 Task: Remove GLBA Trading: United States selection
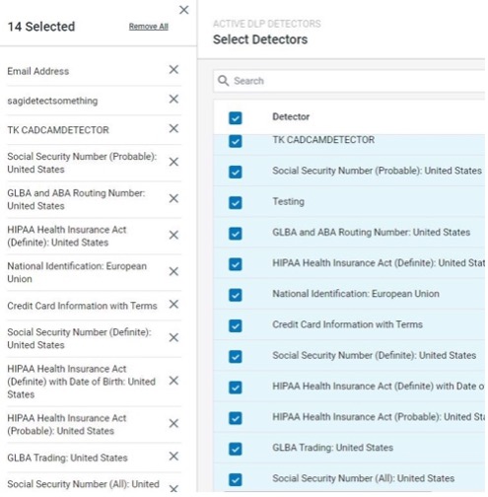[x=174, y=457]
